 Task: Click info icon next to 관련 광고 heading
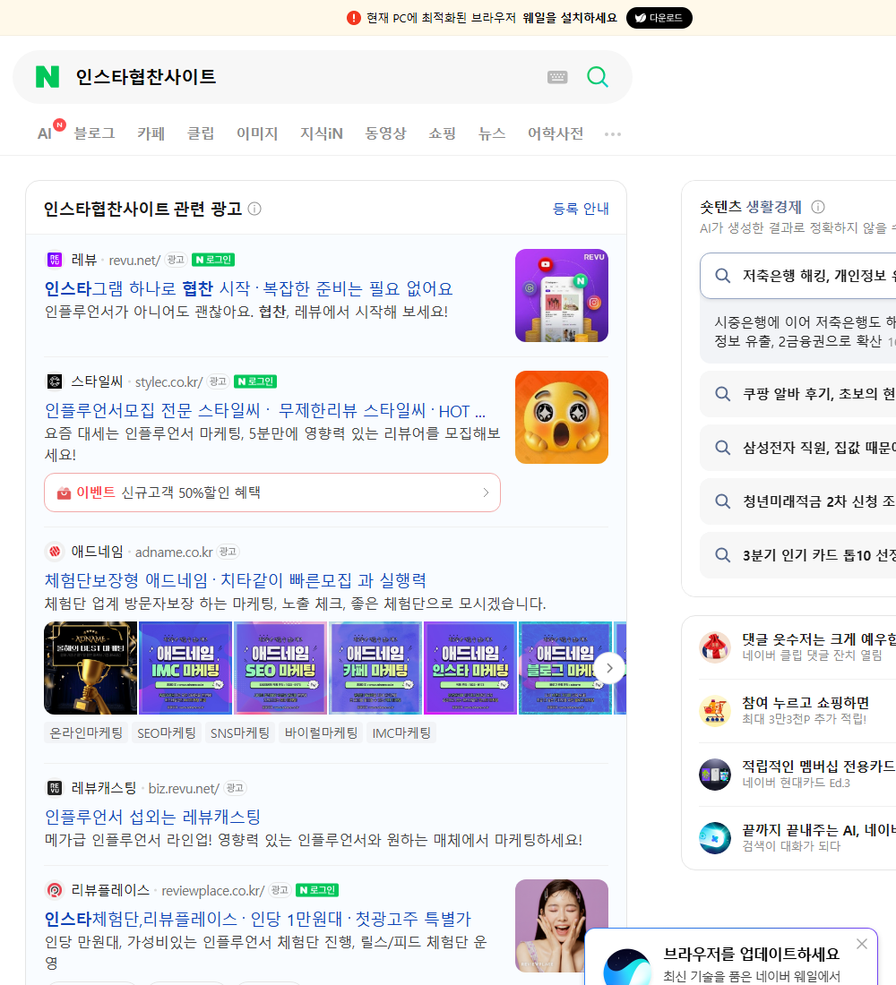[x=254, y=209]
